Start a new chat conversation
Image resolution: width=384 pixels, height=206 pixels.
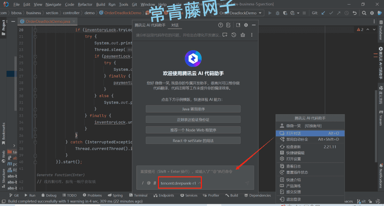[225, 35]
